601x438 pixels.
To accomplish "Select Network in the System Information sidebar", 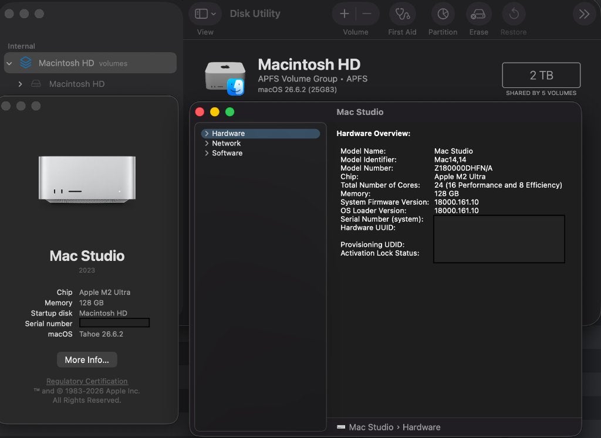I will point(261,143).
